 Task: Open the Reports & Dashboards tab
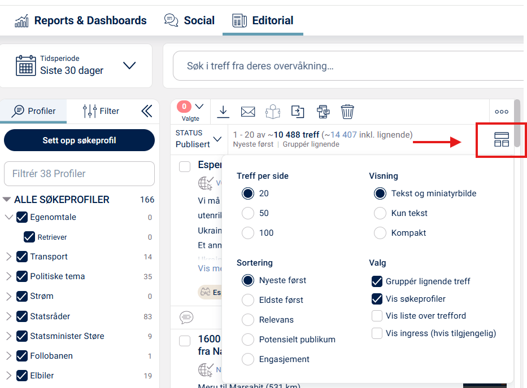point(80,20)
